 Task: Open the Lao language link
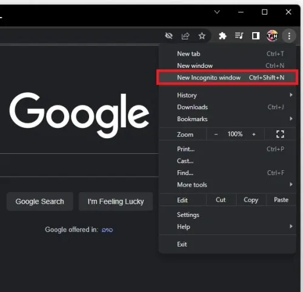pos(107,230)
